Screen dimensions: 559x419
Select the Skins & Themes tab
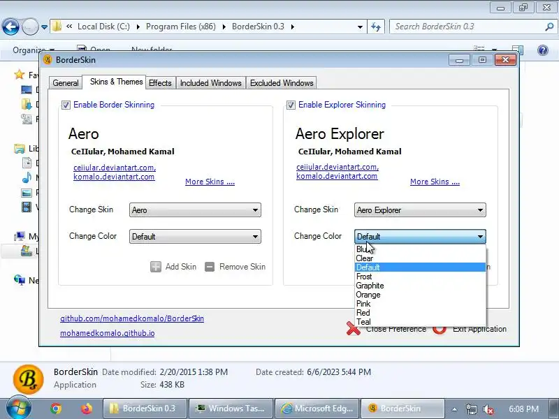tap(116, 82)
